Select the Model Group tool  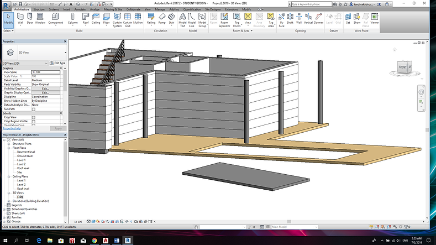(202, 20)
